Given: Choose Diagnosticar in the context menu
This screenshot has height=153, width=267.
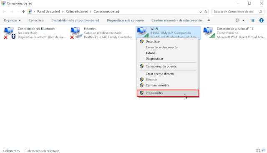Looking at the screenshot, I should point(168,59).
